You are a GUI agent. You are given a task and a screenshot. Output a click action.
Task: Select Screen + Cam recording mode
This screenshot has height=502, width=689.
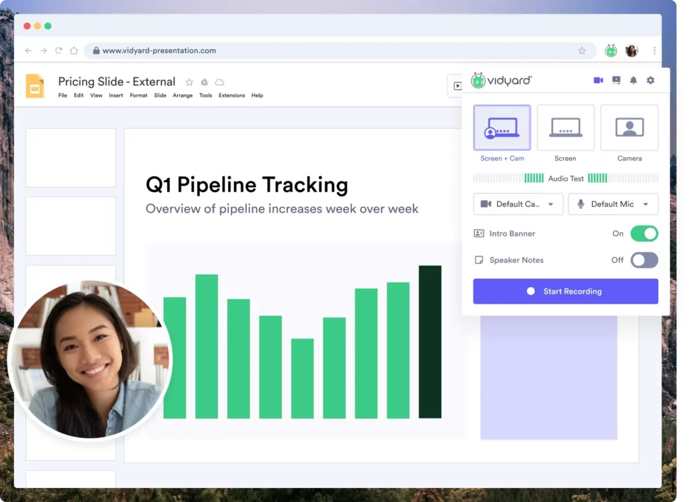pos(502,128)
